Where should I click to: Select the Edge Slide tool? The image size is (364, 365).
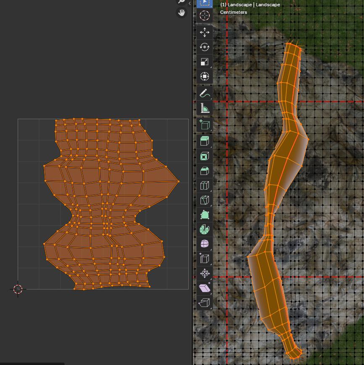click(205, 259)
